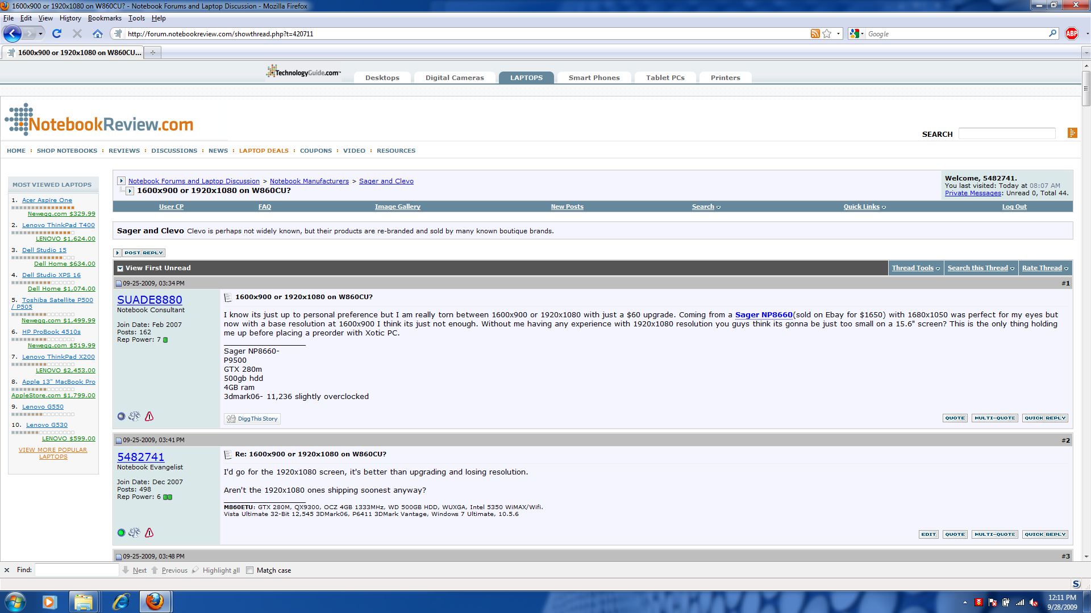1091x613 pixels.
Task: Click the Log Out link
Action: coord(1014,207)
